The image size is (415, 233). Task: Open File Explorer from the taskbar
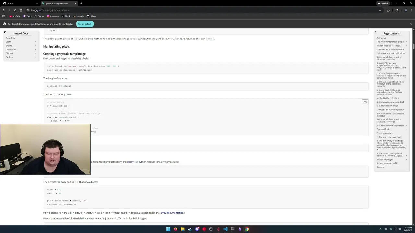pos(183,229)
